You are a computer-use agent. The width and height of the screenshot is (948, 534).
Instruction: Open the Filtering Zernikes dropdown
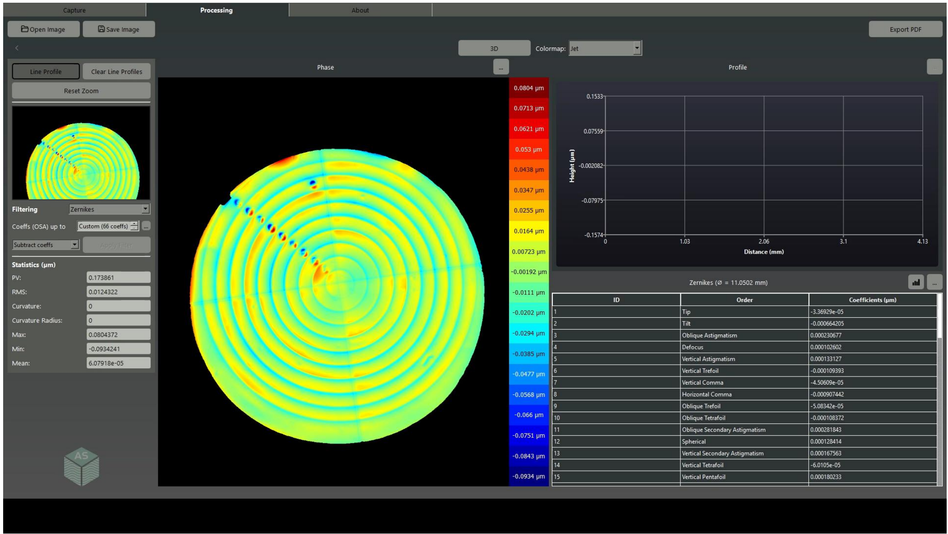tap(109, 209)
